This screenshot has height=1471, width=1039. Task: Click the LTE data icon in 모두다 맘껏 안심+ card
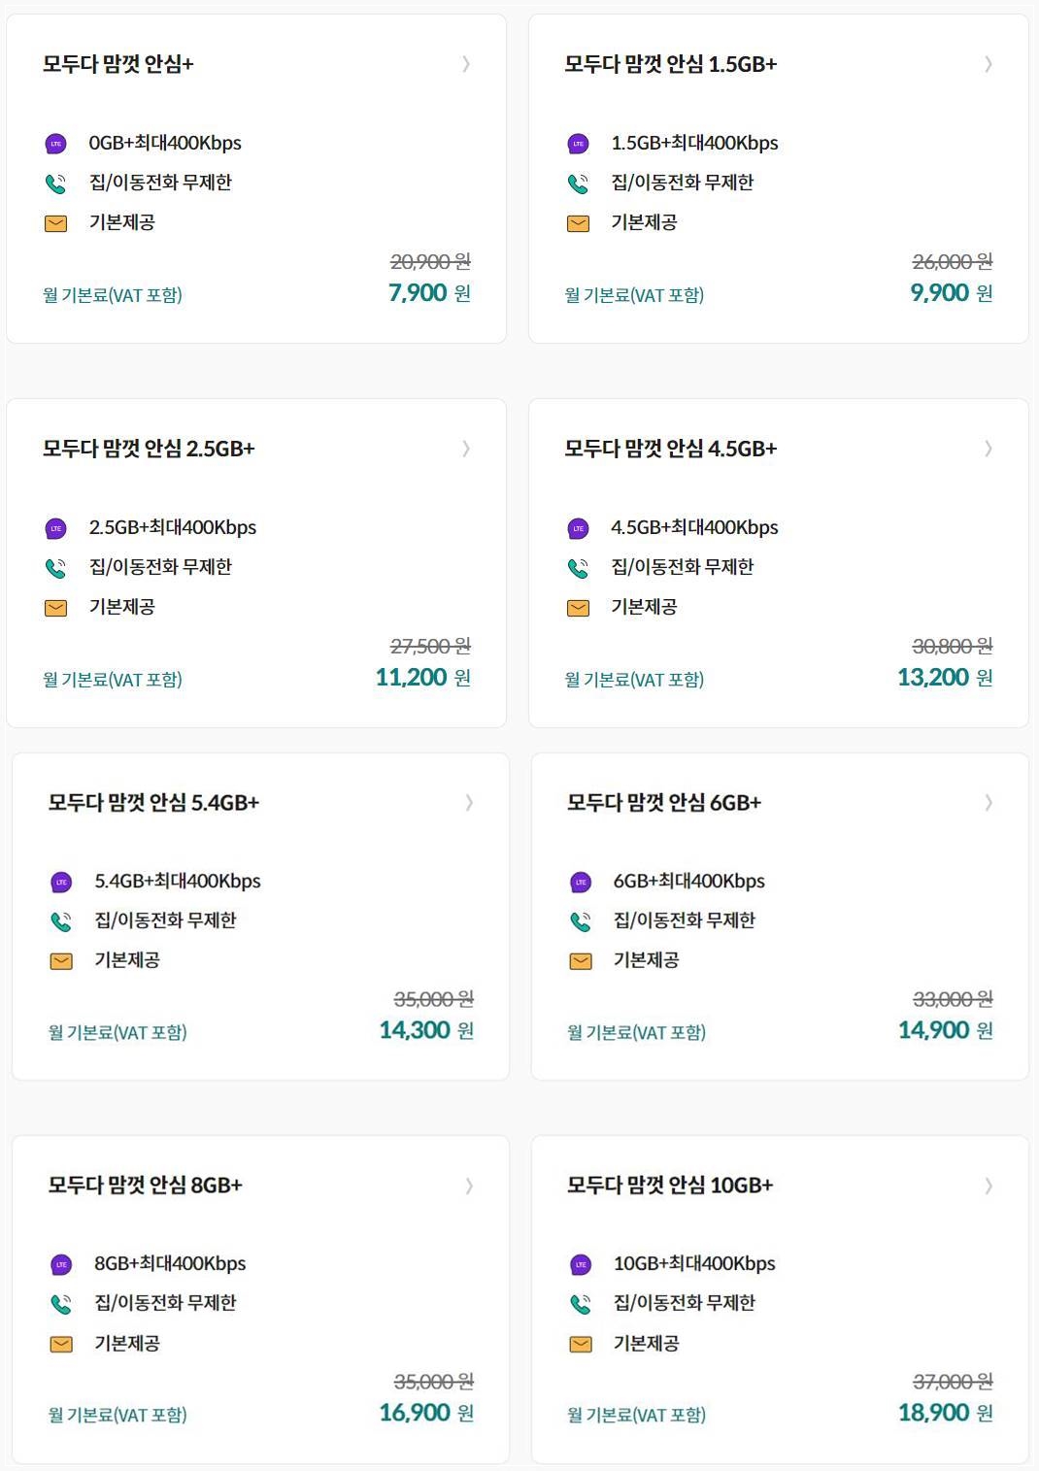pyautogui.click(x=56, y=144)
